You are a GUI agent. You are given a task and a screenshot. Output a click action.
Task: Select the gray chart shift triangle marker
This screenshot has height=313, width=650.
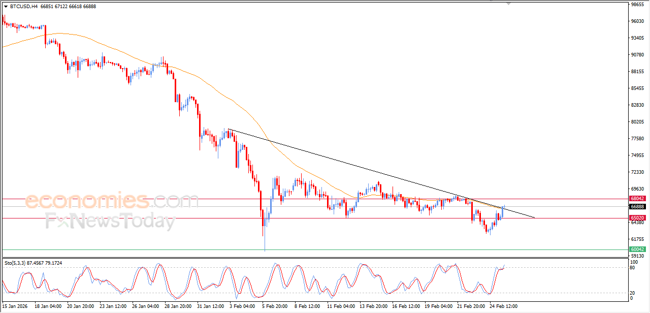pyautogui.click(x=508, y=4)
